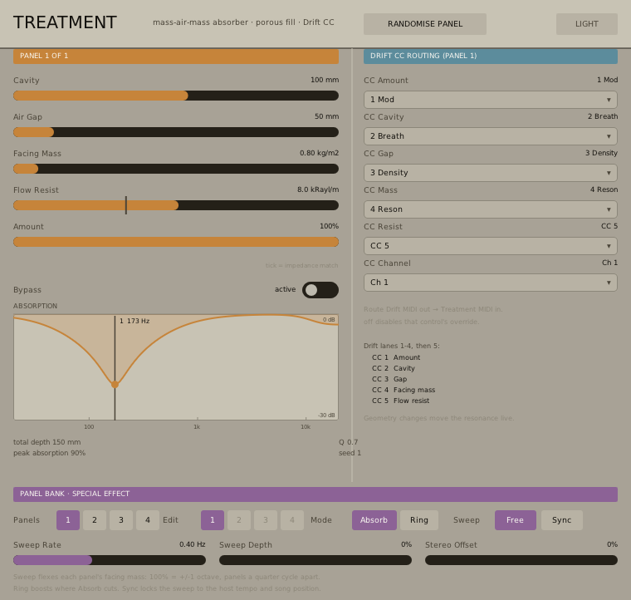Set Sweep to Sync
This screenshot has width=631, height=600.
coord(562,520)
